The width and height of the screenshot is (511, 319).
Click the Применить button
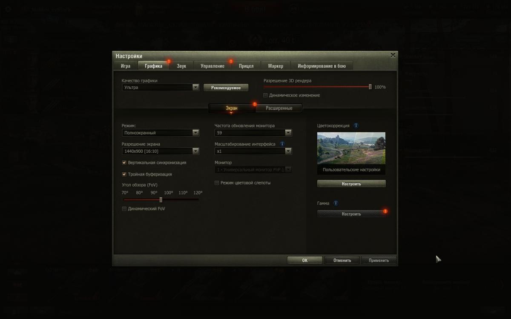click(x=379, y=260)
